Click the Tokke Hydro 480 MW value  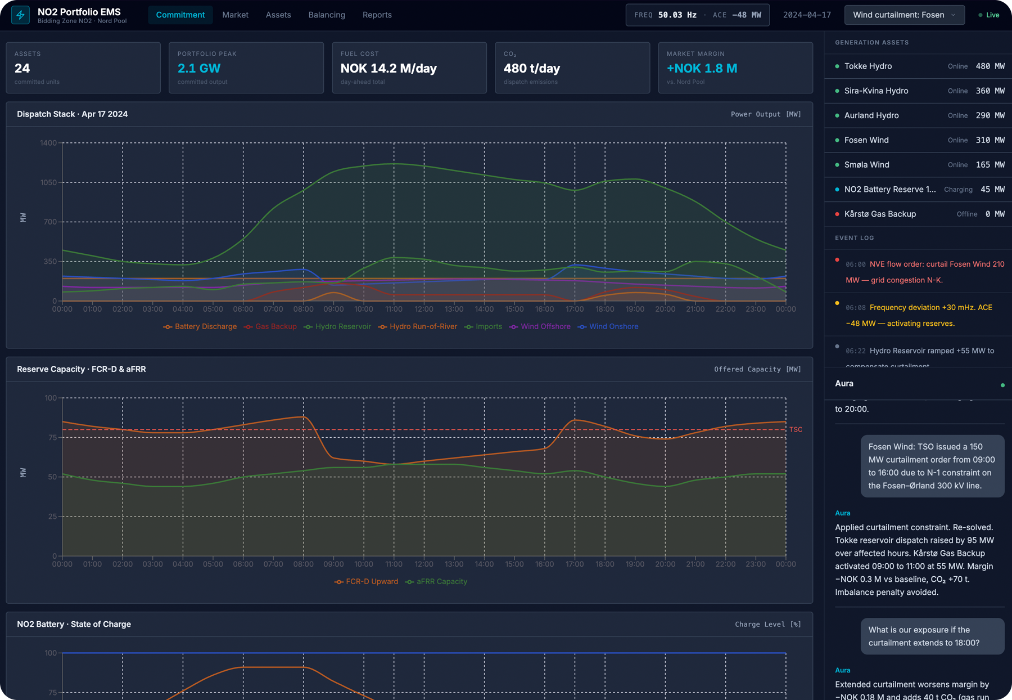click(990, 66)
